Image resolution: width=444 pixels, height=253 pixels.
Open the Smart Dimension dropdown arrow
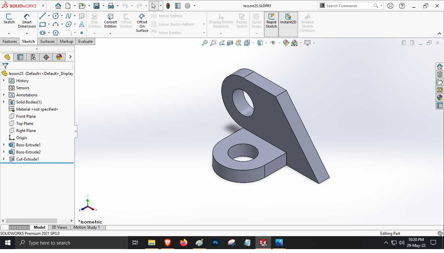[27, 33]
